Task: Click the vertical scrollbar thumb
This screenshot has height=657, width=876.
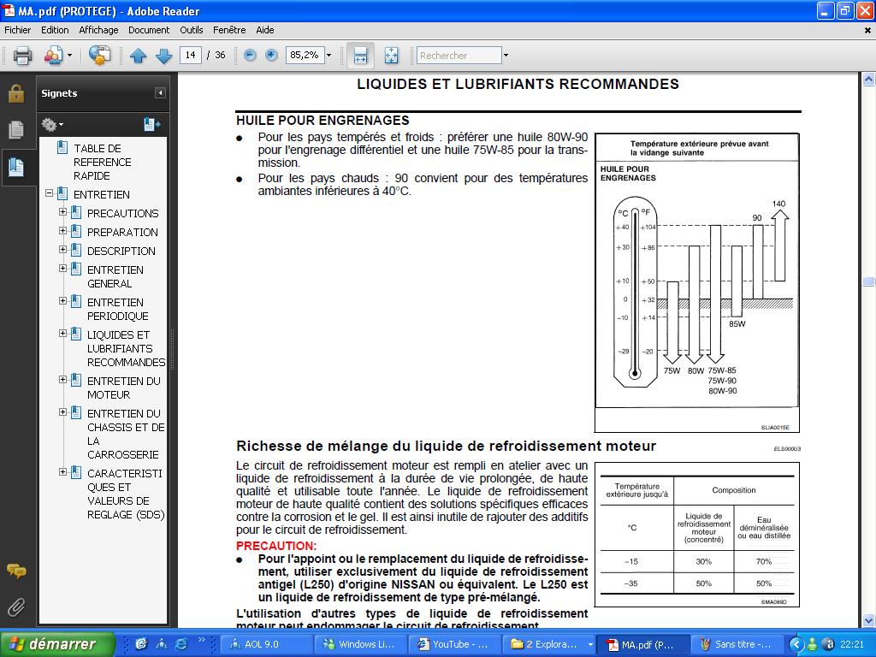Action: pos(869,281)
